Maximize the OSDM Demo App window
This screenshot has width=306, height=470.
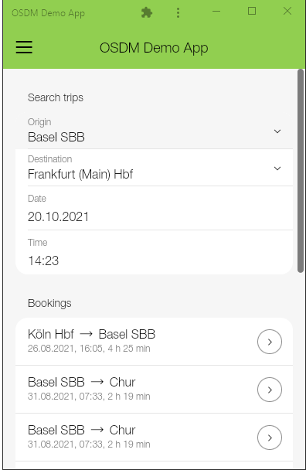[x=252, y=11]
